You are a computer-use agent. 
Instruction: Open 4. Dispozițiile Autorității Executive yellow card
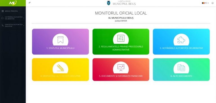pos(60,69)
